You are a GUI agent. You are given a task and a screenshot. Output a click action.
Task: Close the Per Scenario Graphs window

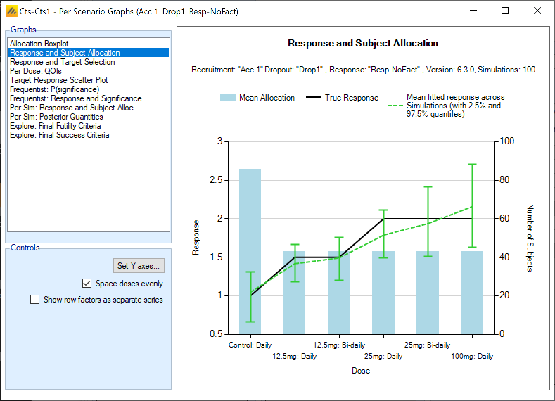[537, 11]
